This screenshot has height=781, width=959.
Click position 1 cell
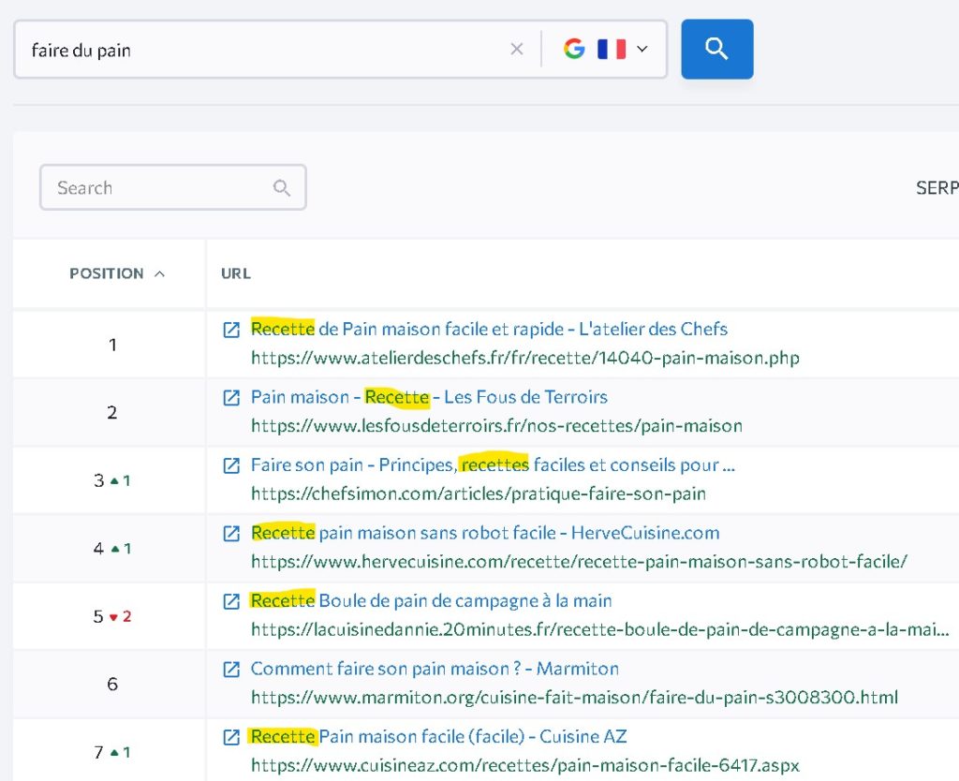coord(109,345)
